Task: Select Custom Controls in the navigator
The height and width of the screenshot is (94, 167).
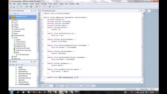Action: (19, 29)
